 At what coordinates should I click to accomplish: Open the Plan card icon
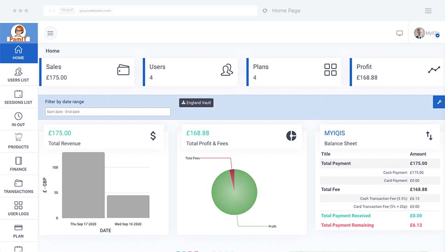tap(18, 228)
